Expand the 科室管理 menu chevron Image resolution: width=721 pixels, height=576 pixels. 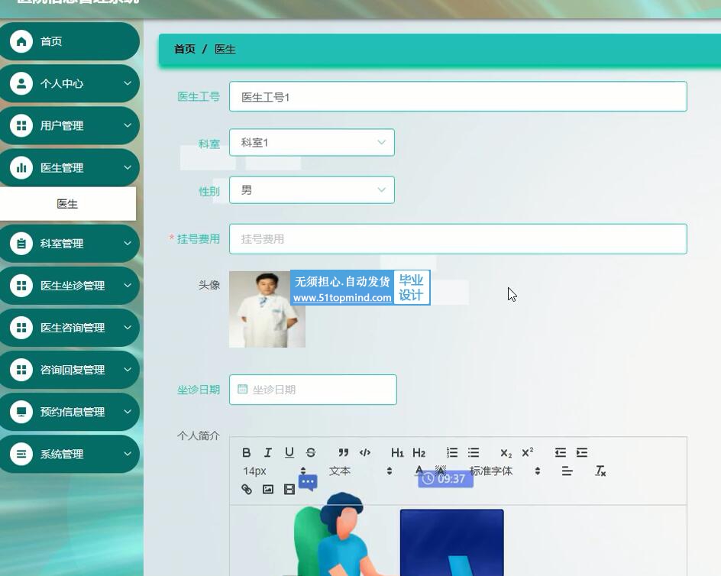128,244
